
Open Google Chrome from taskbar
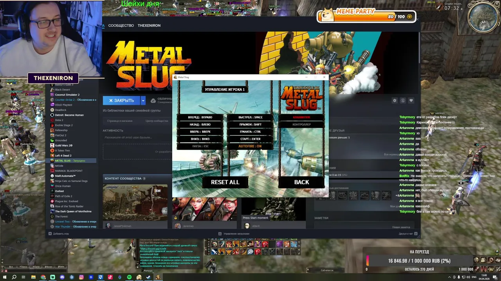coord(43,277)
